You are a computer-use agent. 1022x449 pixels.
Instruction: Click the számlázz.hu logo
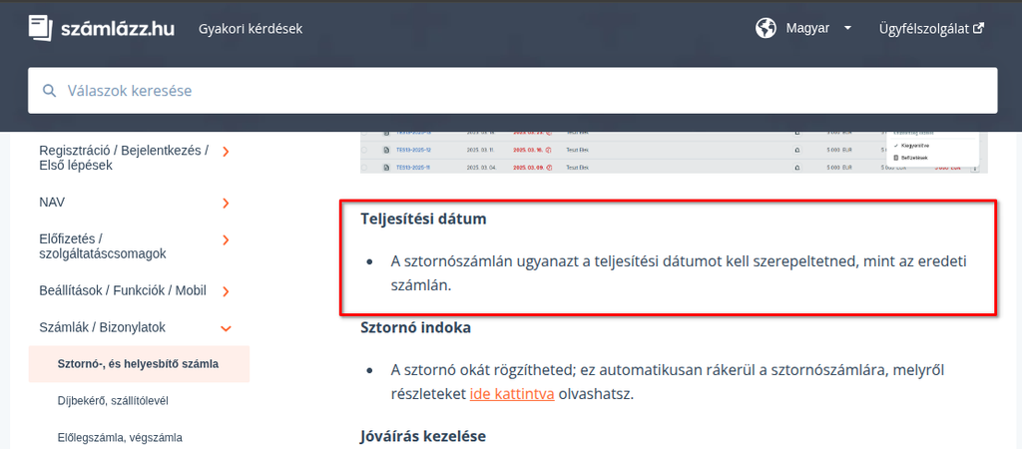101,28
